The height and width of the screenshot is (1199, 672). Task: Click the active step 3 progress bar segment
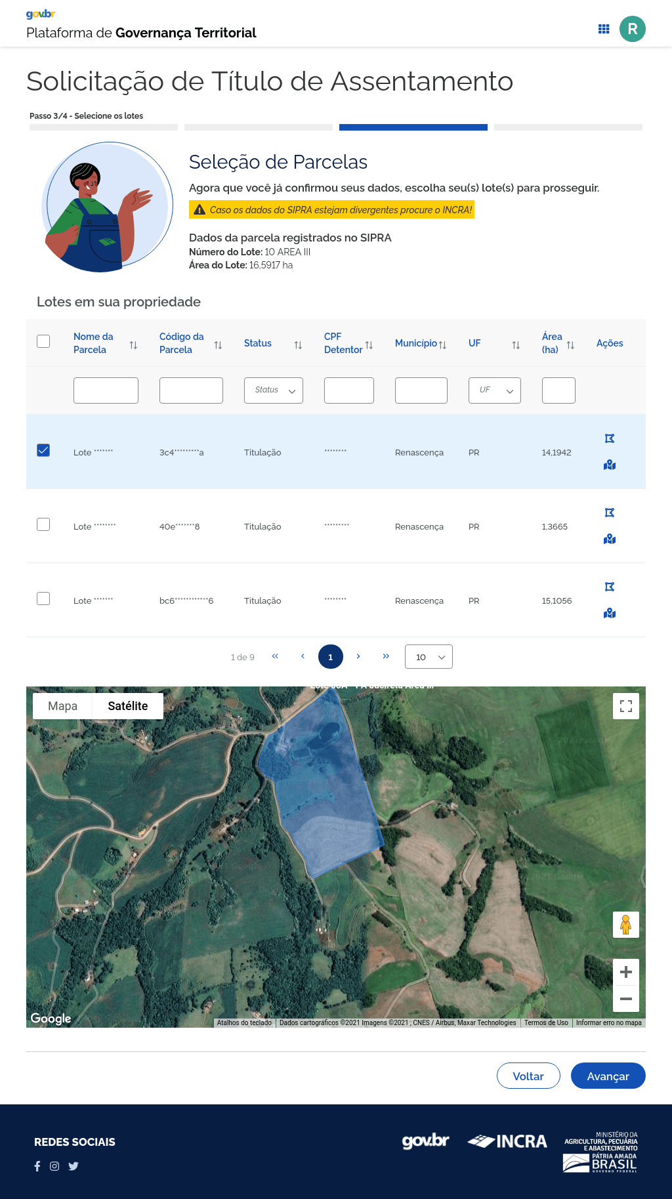point(413,127)
